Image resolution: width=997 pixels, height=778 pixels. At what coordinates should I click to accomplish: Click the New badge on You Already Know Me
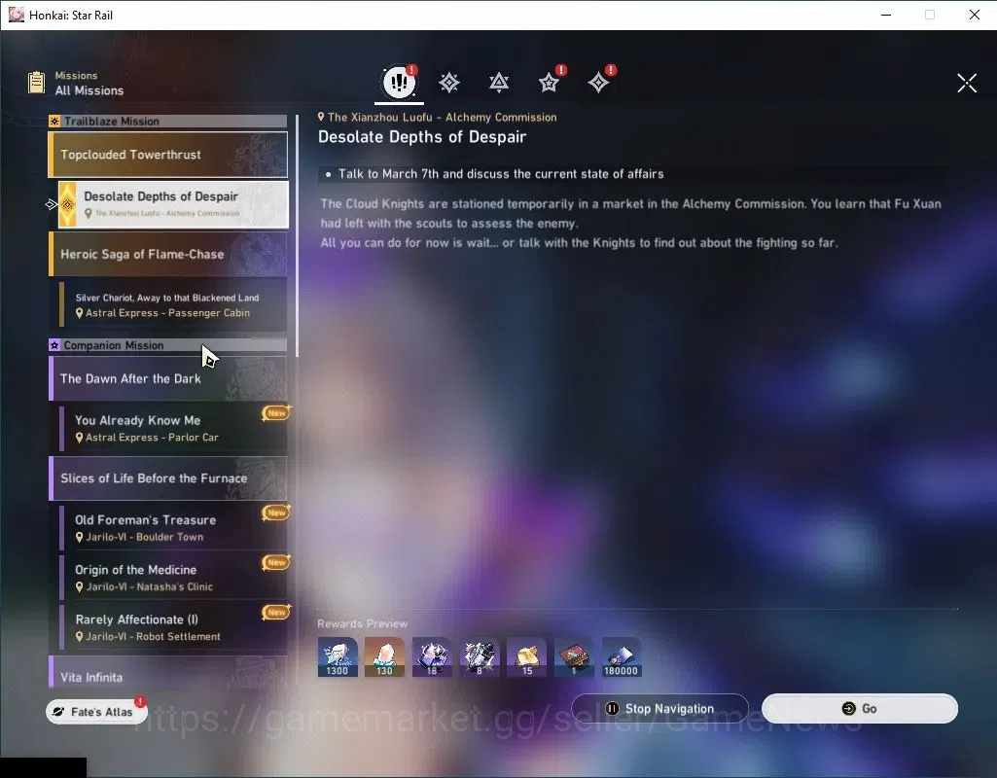point(276,413)
